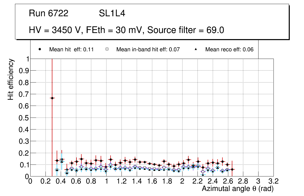Screen dimensions: 304x196
Task: Click the x-axis tick label '0.2'
Action: 45,181
